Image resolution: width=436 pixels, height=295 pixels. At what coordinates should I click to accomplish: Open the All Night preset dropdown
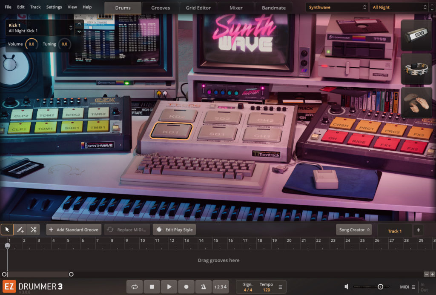pos(399,7)
